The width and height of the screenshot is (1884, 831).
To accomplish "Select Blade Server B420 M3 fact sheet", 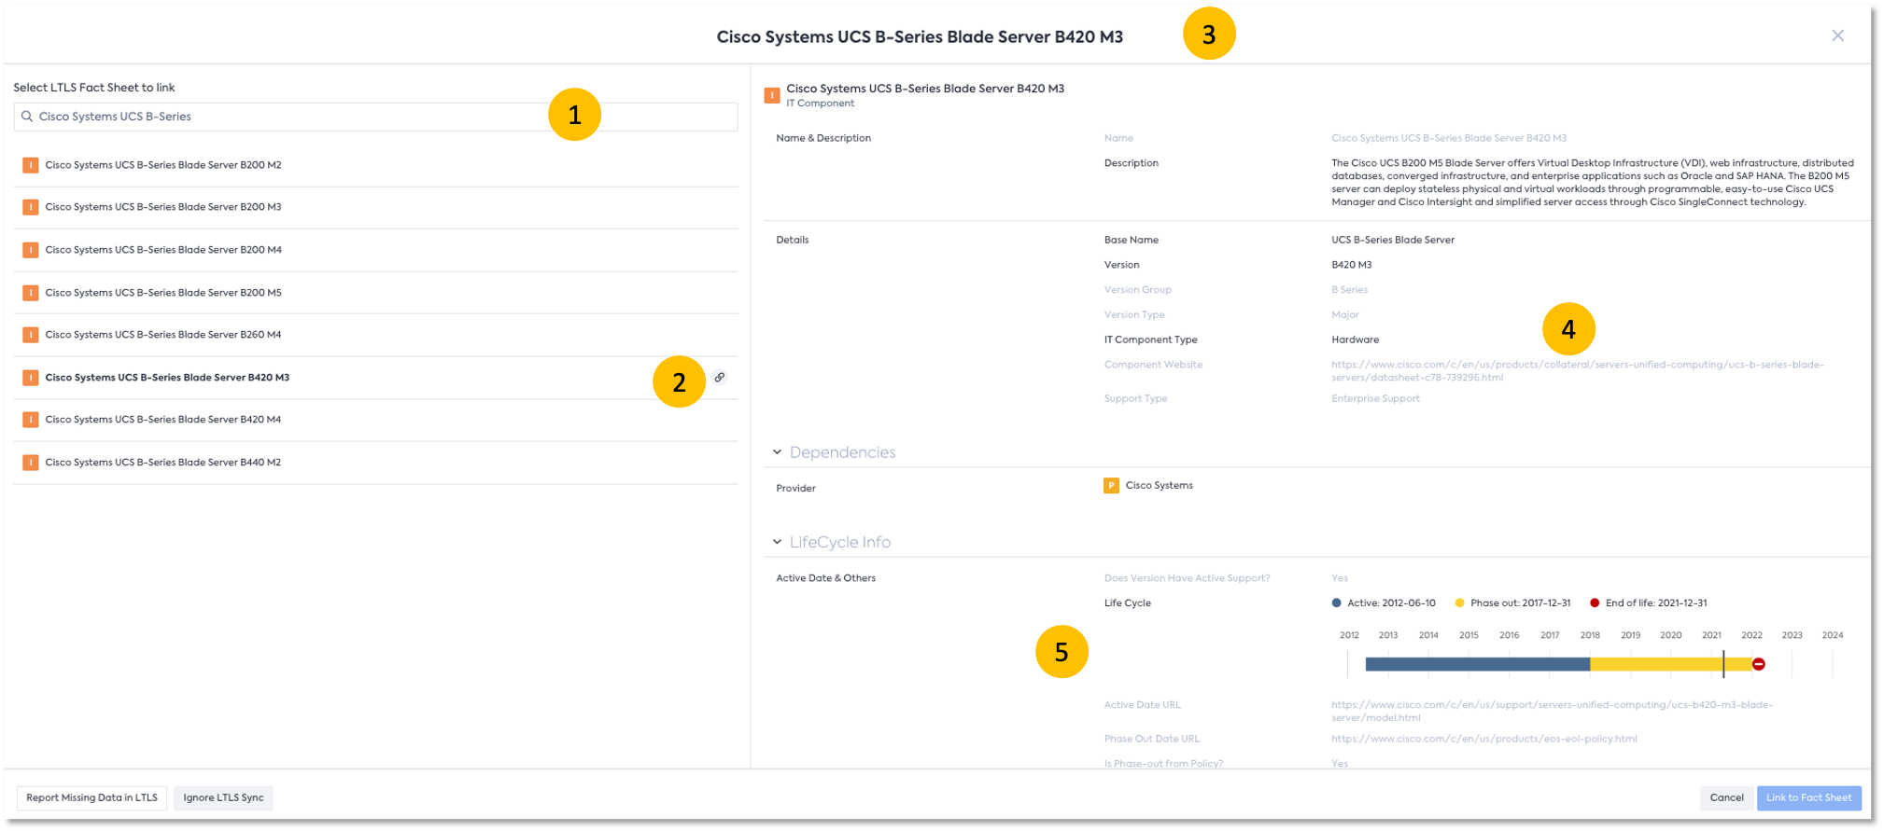I will coord(375,378).
